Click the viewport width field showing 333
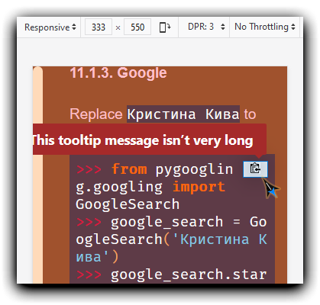The height and width of the screenshot is (305, 320). tap(99, 27)
